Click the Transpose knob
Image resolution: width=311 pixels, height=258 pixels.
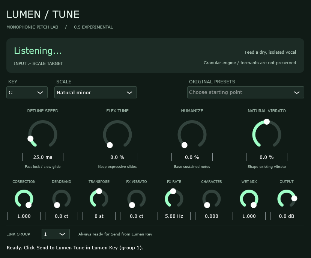[x=99, y=199]
